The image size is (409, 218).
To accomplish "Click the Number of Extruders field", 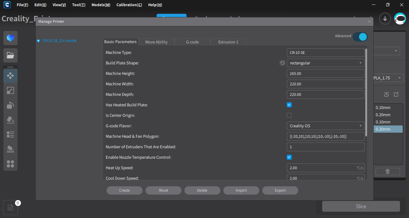I will pos(326,147).
